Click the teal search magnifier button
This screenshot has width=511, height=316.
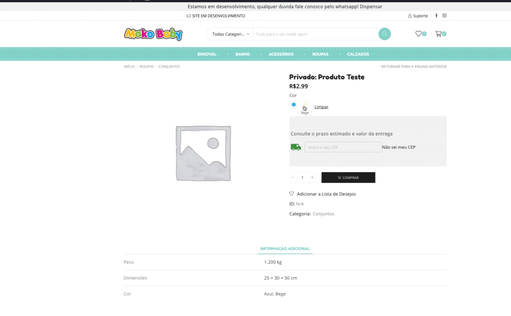coord(384,34)
